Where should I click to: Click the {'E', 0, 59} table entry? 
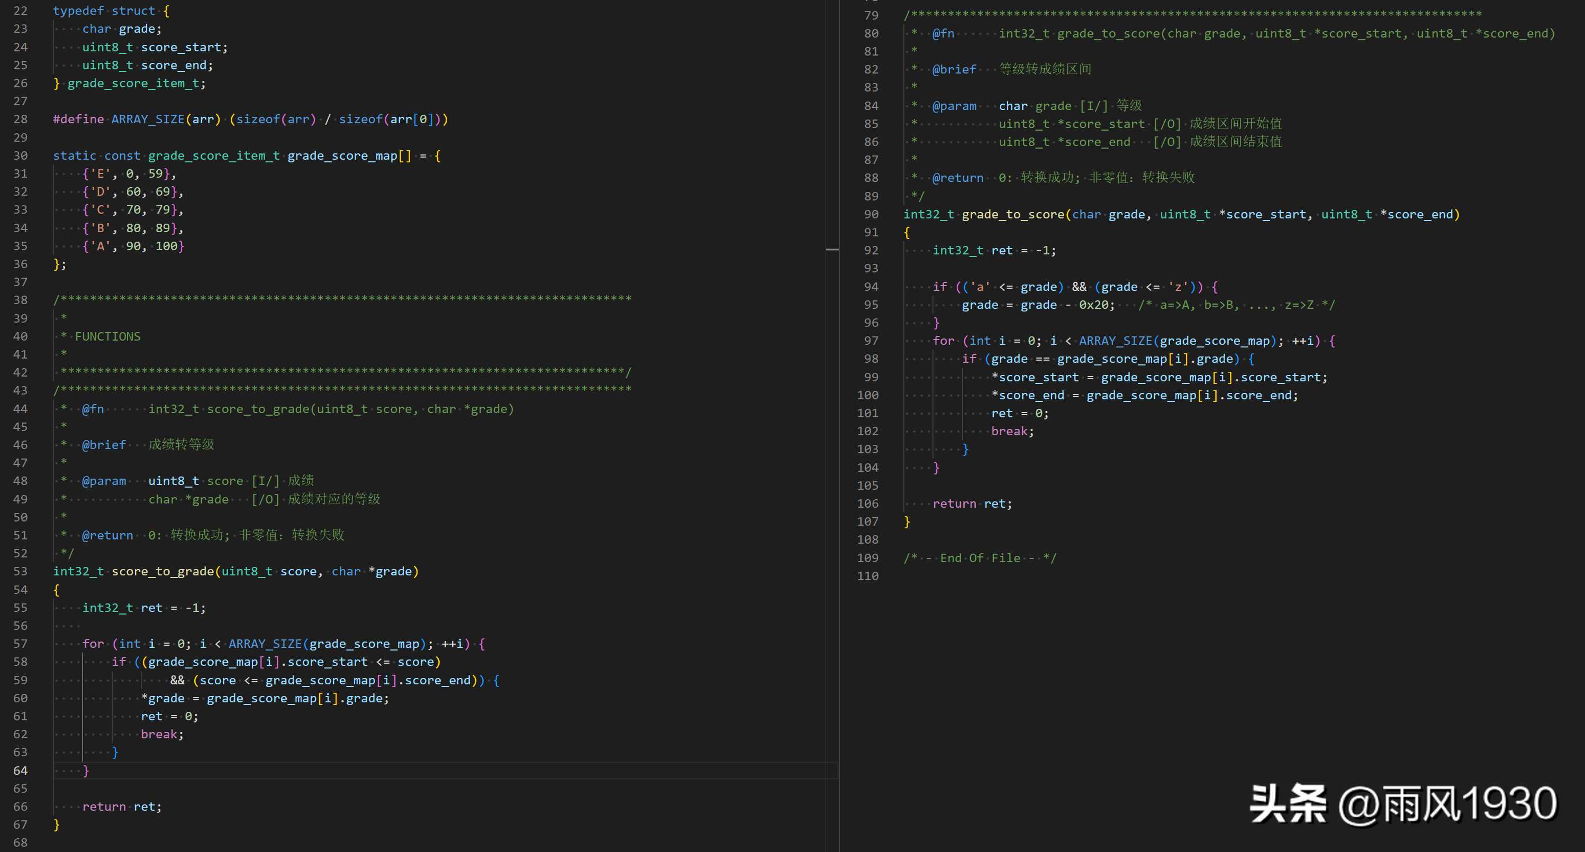(x=129, y=174)
